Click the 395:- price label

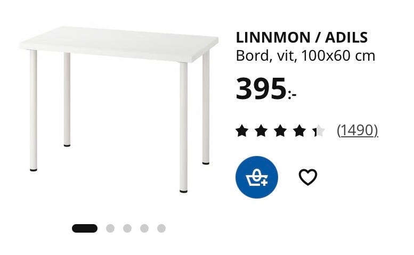click(x=266, y=88)
